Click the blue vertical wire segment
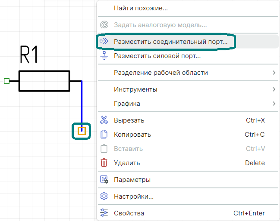 pos(82,103)
